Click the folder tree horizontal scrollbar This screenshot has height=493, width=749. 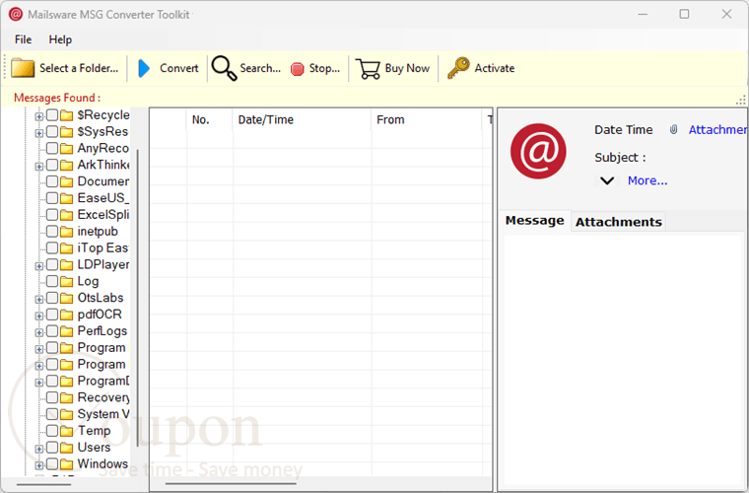[43, 484]
